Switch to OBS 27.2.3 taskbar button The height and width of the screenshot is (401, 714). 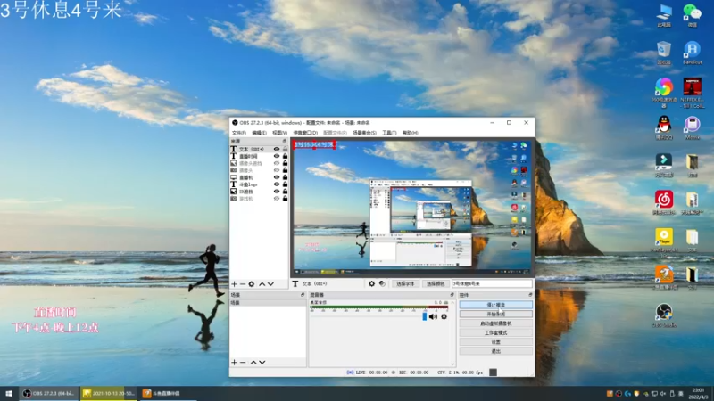(x=49, y=394)
